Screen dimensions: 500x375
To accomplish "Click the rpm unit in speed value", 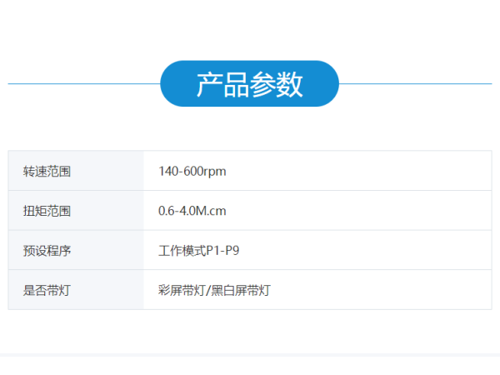I will [215, 172].
